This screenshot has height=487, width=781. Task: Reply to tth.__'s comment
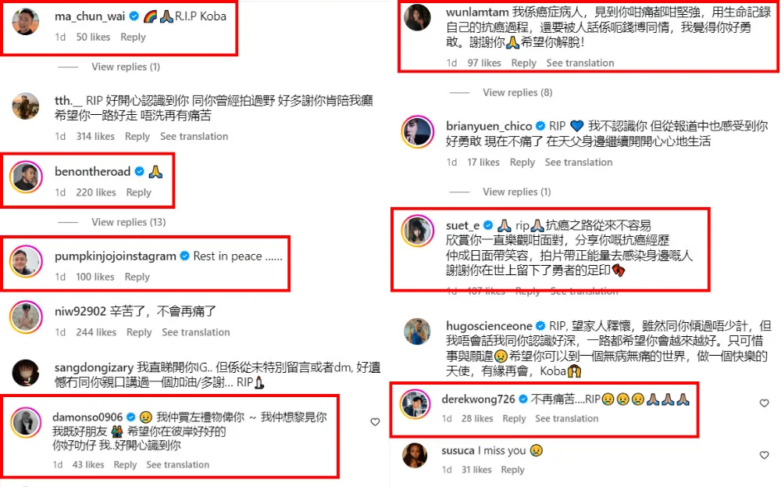137,137
